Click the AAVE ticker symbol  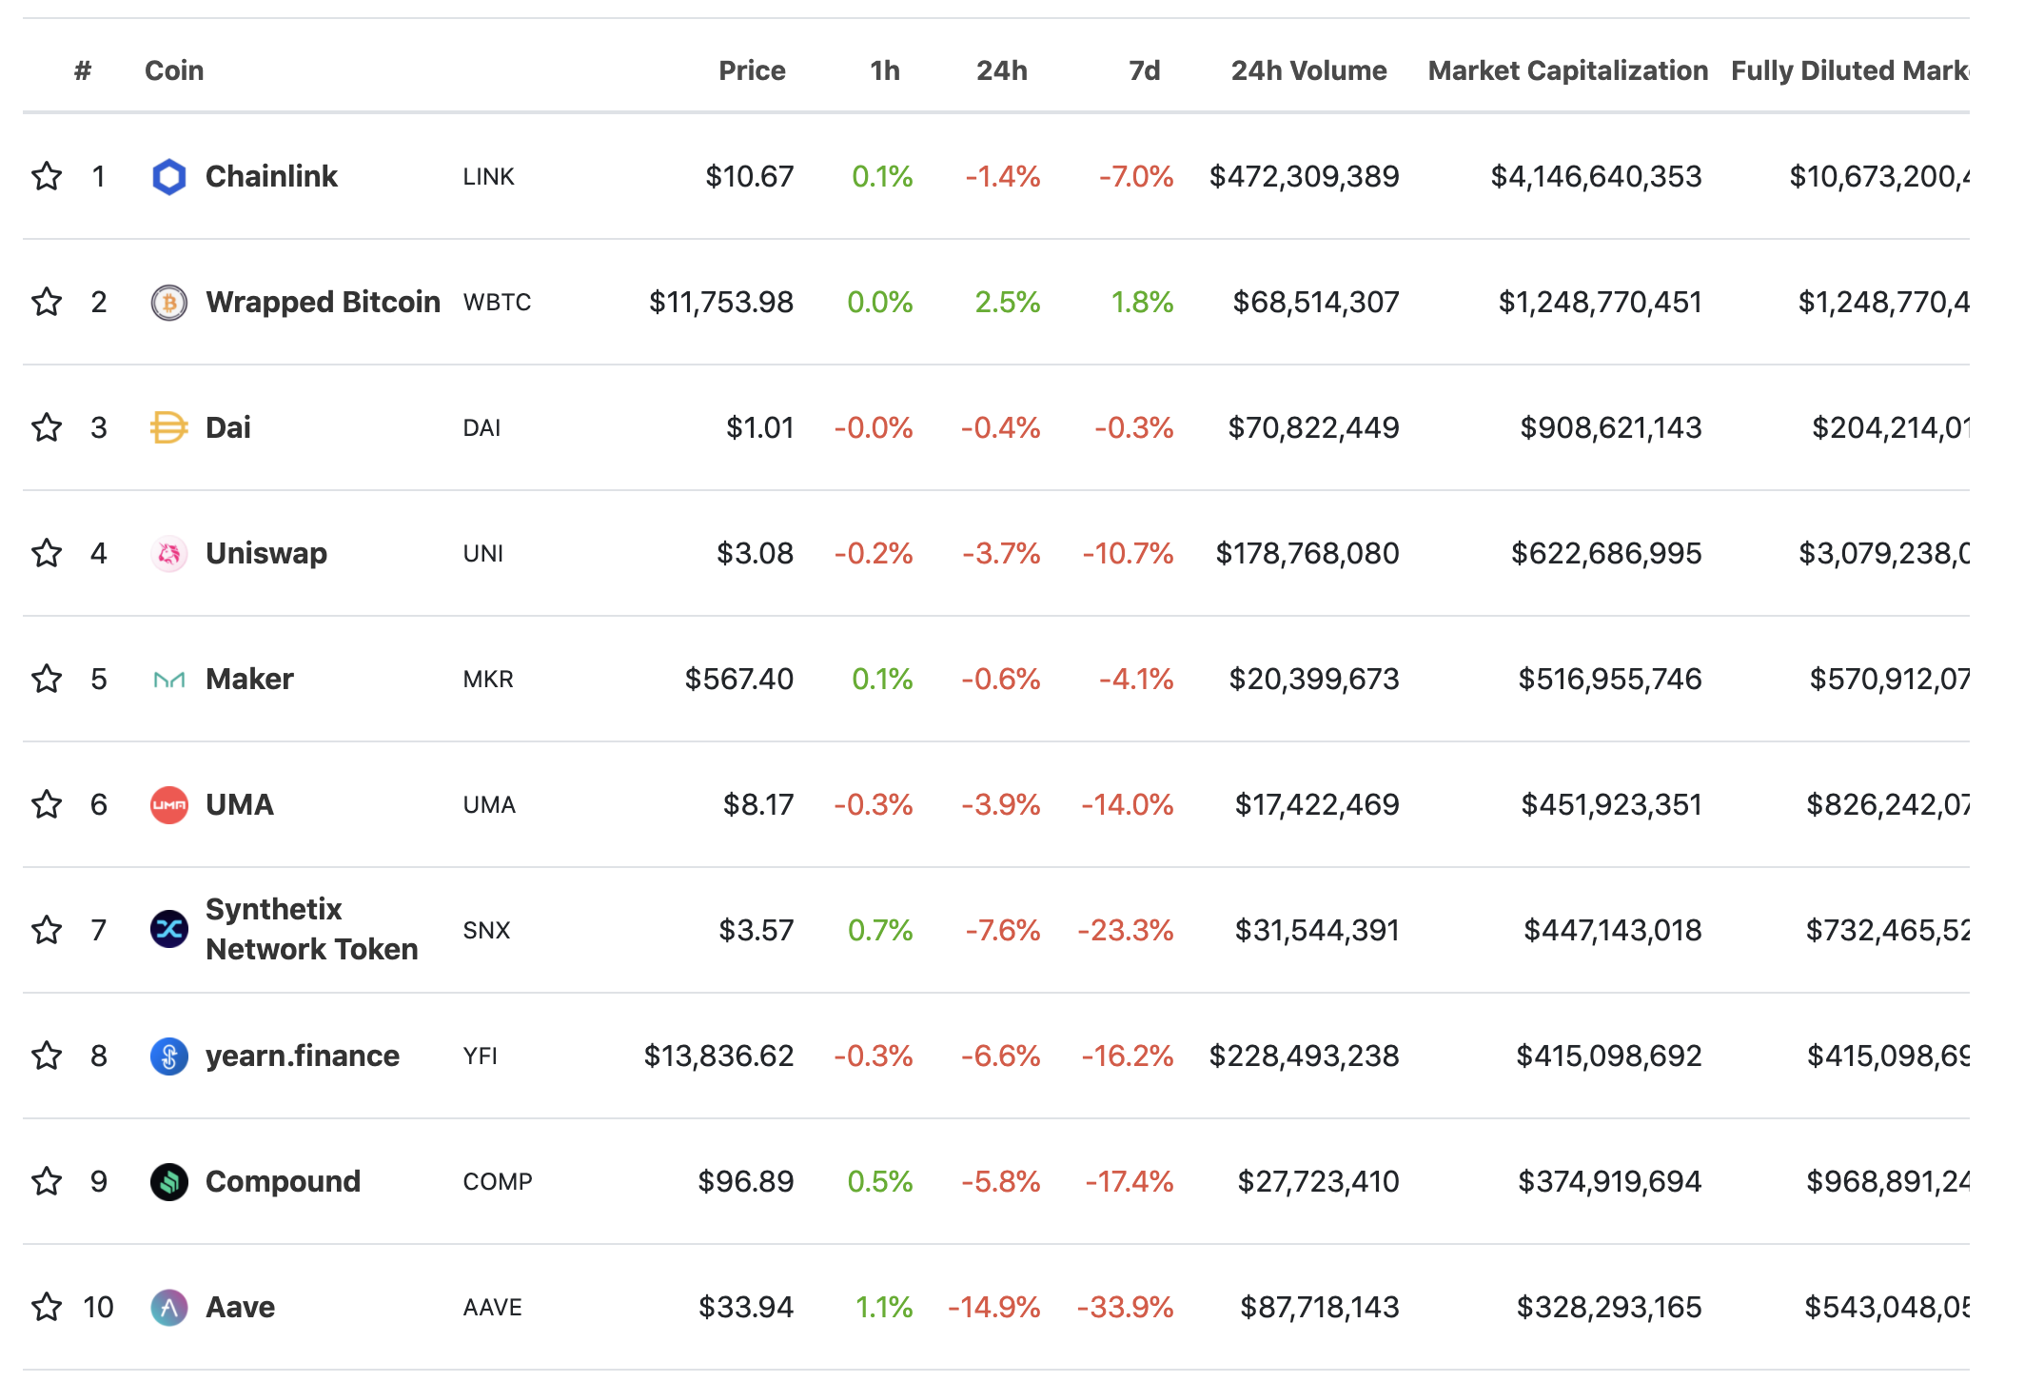(x=493, y=1308)
